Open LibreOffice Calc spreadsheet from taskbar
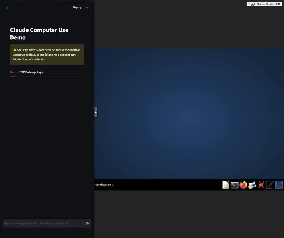Screen dimensions: 284x238 coord(226,185)
